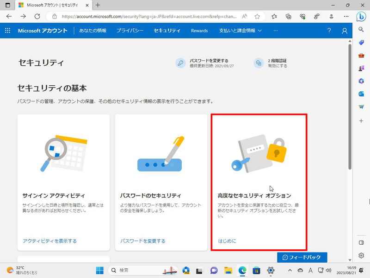Go to Microsoft アカウント home
This screenshot has height=278, width=370.
(x=43, y=31)
